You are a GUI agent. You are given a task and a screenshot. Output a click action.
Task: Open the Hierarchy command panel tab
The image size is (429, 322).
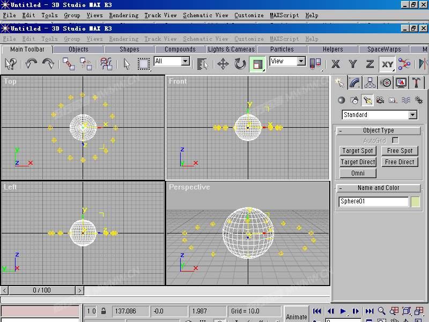[370, 83]
